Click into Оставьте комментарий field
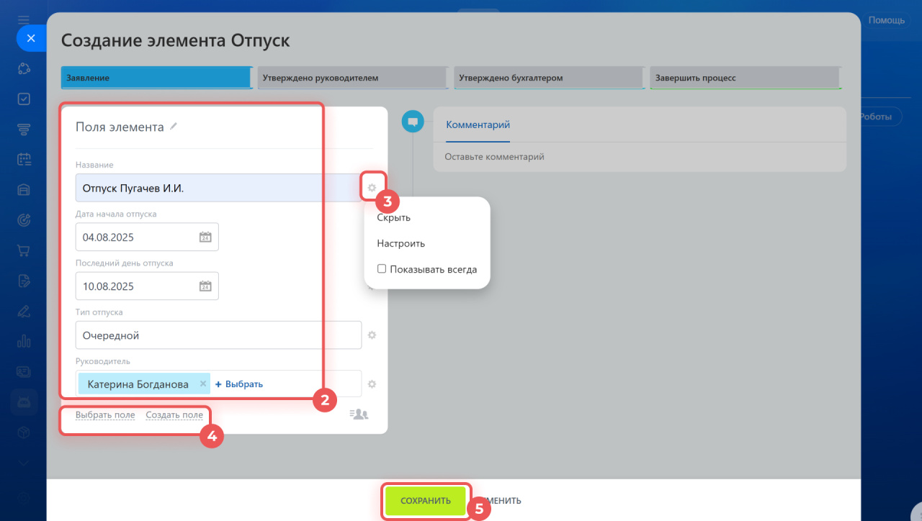The image size is (922, 521). click(639, 157)
